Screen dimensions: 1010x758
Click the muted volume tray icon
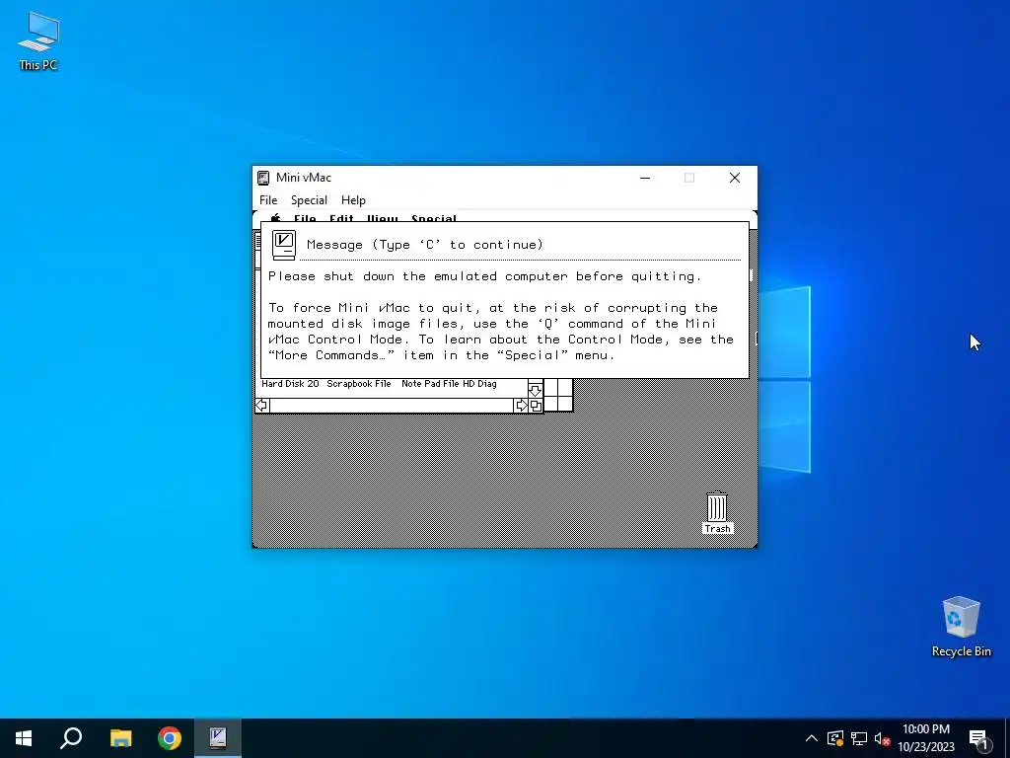[883, 738]
